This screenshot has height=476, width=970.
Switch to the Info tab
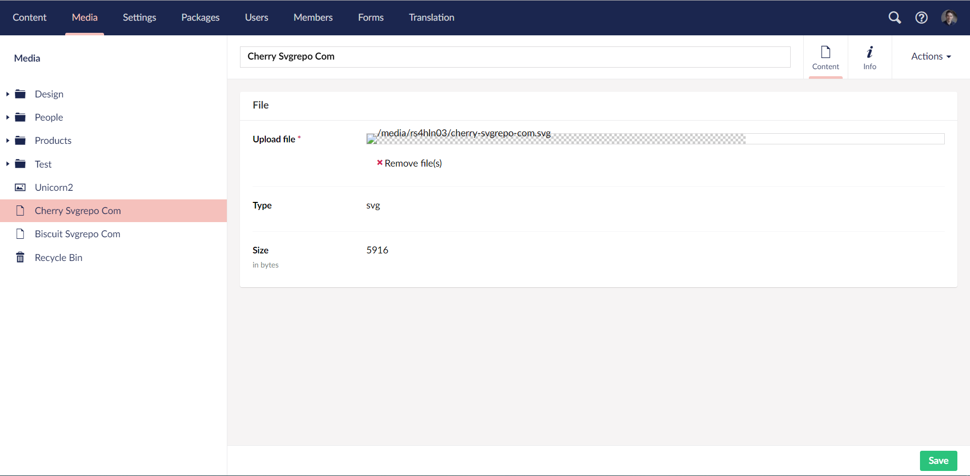tap(870, 57)
